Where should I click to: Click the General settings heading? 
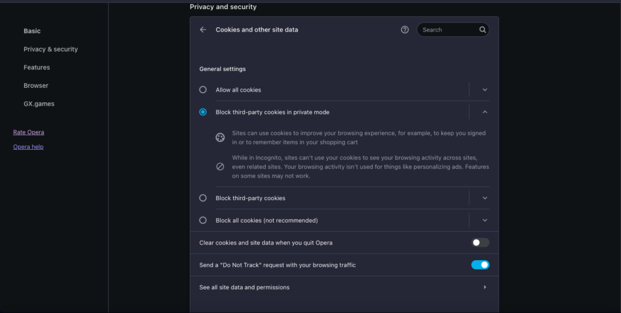pyautogui.click(x=222, y=69)
